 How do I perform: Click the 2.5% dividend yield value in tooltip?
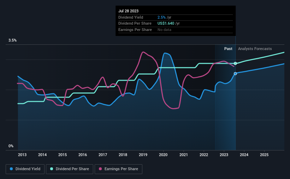click(161, 17)
